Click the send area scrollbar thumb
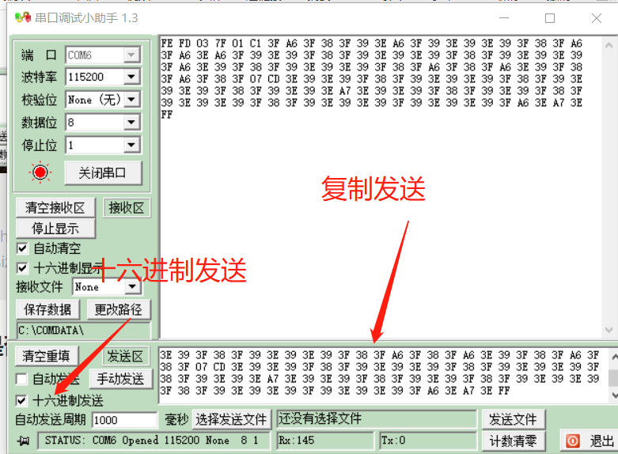Viewport: 618px width, 454px height. pos(613,377)
